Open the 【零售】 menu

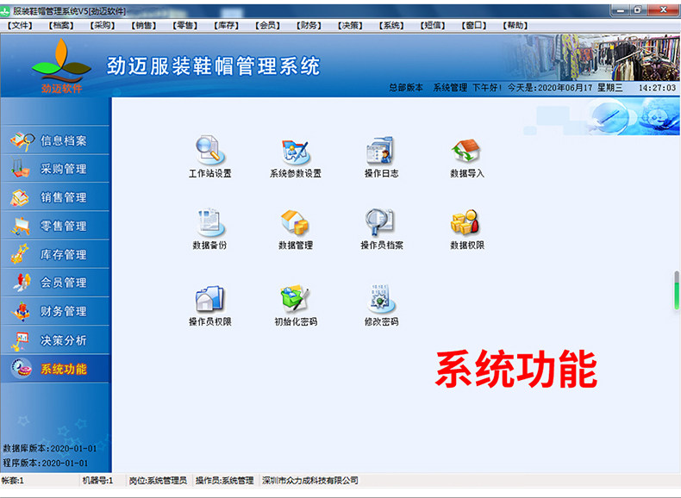coord(184,26)
